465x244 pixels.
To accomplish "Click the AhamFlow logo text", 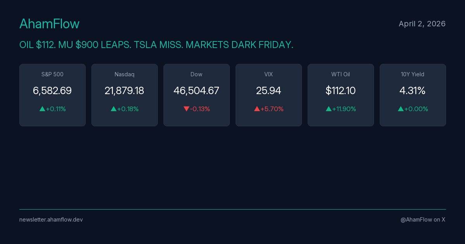I will click(x=49, y=24).
